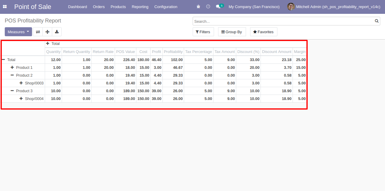This screenshot has width=385, height=191.
Task: Open the Reporting menu
Action: pos(140,7)
